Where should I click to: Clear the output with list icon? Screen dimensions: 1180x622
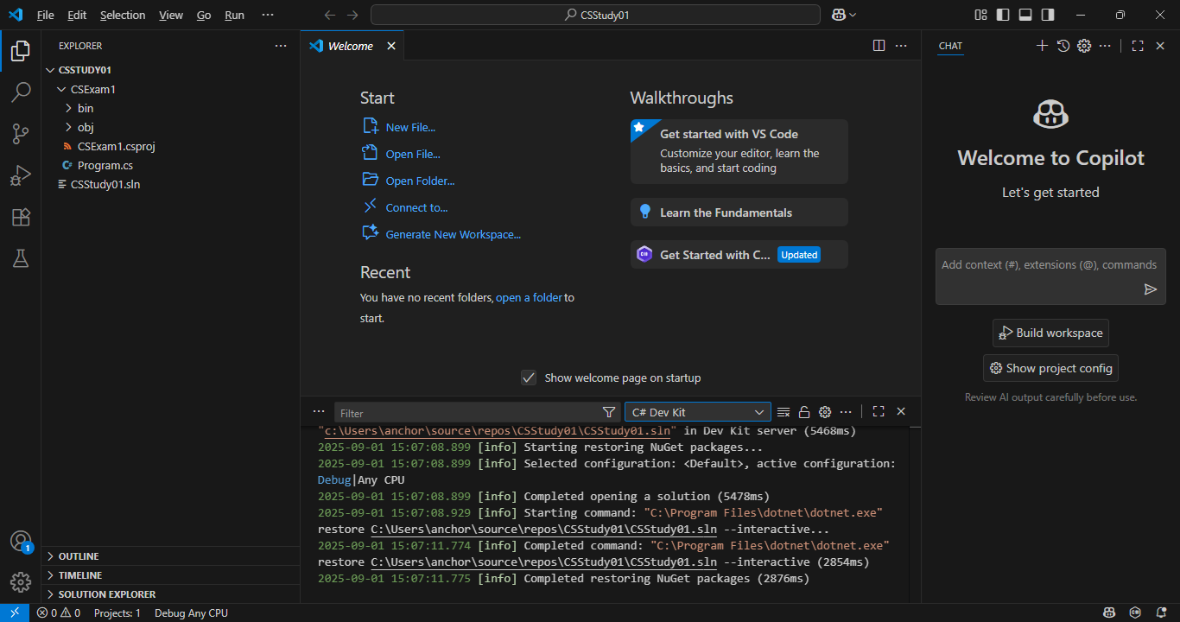coord(783,412)
